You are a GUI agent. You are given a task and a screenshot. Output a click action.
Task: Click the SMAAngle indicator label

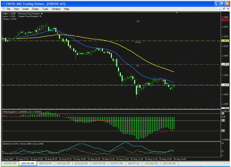click(x=22, y=112)
